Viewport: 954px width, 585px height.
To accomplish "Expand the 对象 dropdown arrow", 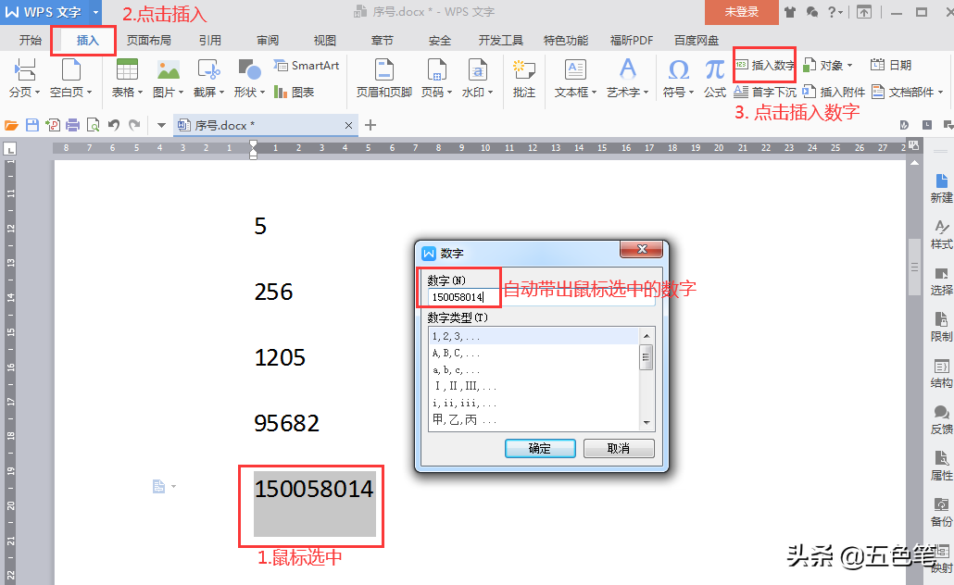I will [849, 65].
